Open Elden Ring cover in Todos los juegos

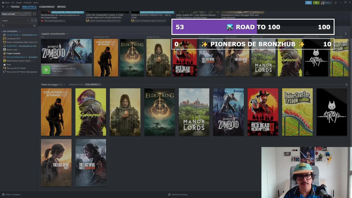(x=159, y=112)
